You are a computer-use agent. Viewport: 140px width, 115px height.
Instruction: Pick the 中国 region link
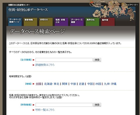(90, 84)
